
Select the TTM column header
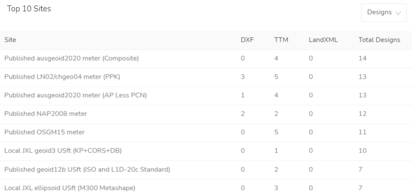(281, 40)
